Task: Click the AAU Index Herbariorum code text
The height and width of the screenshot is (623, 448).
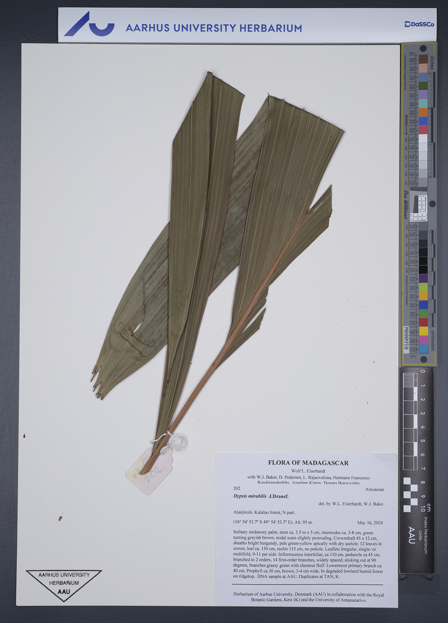Action: (412, 535)
